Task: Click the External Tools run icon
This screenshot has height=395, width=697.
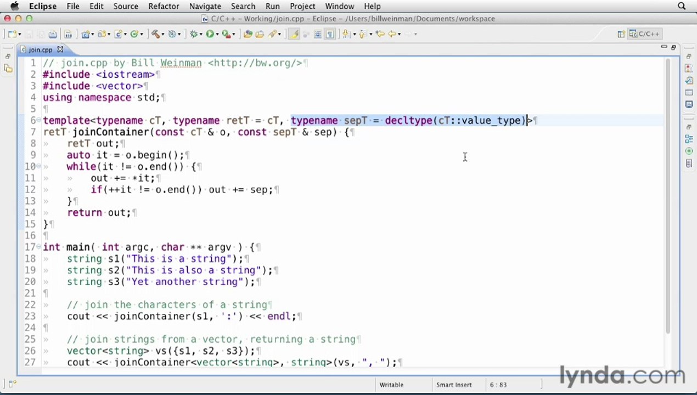Action: point(227,34)
